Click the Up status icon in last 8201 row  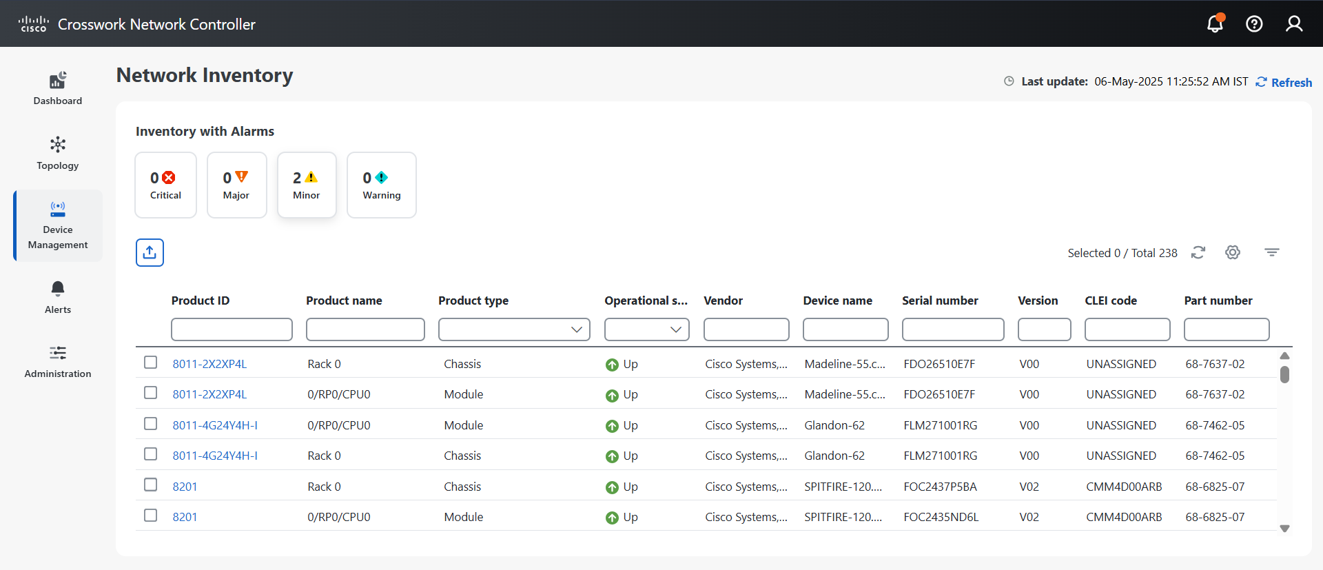pyautogui.click(x=612, y=518)
